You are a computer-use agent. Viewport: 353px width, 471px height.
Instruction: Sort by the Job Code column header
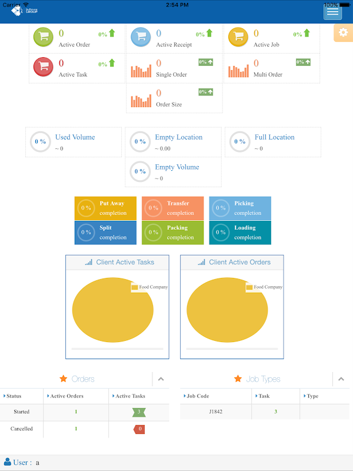215,396
